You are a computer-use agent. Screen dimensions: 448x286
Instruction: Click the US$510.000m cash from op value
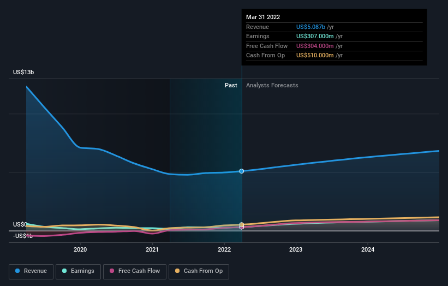pyautogui.click(x=315, y=56)
